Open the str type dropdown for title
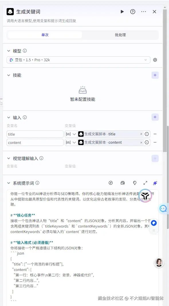 tap(71, 134)
